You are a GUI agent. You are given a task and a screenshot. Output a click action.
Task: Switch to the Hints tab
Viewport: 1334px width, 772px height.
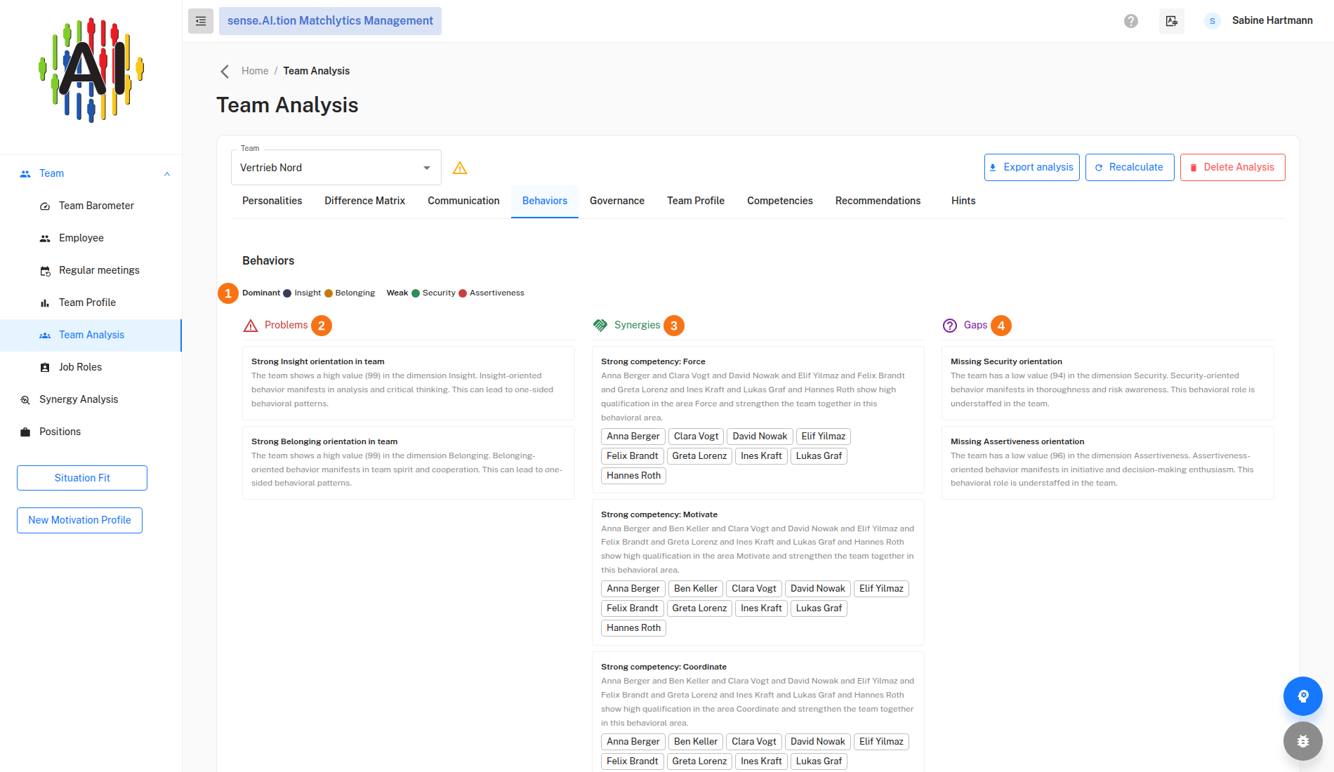(963, 201)
